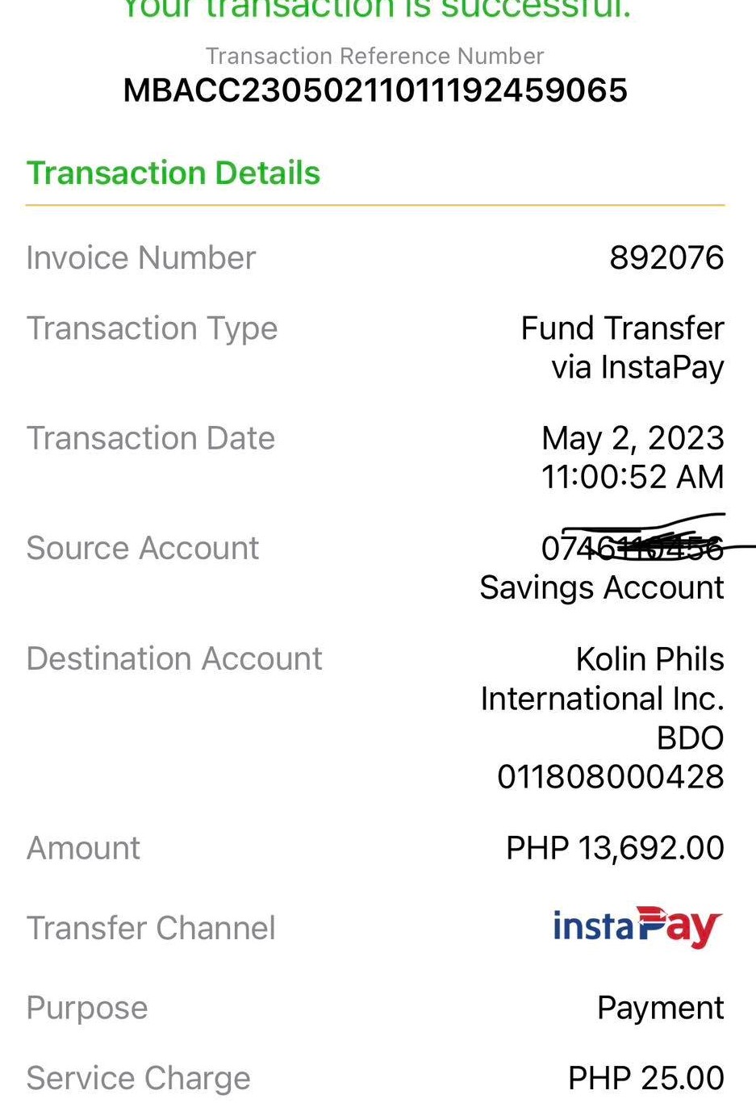Tap the scribbled-out source account number

633,548
